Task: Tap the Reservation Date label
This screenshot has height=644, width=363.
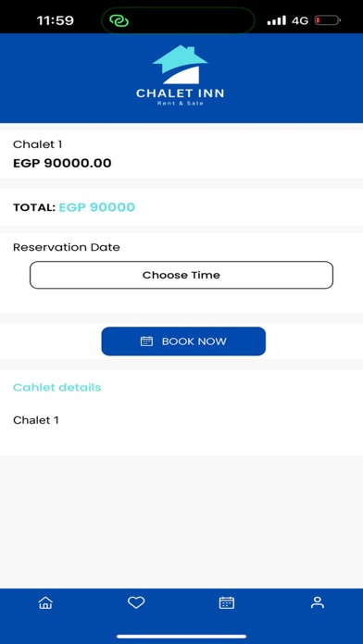Action: 67,247
